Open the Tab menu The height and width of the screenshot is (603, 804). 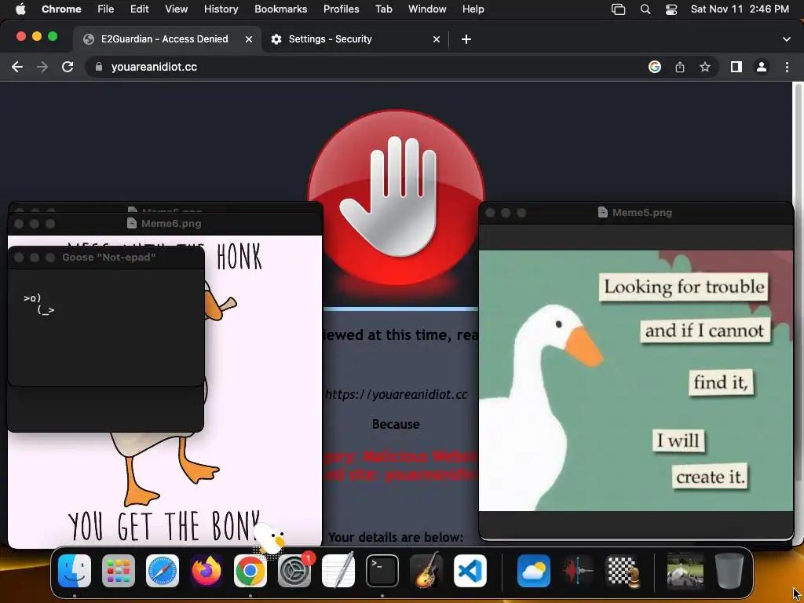pos(383,9)
